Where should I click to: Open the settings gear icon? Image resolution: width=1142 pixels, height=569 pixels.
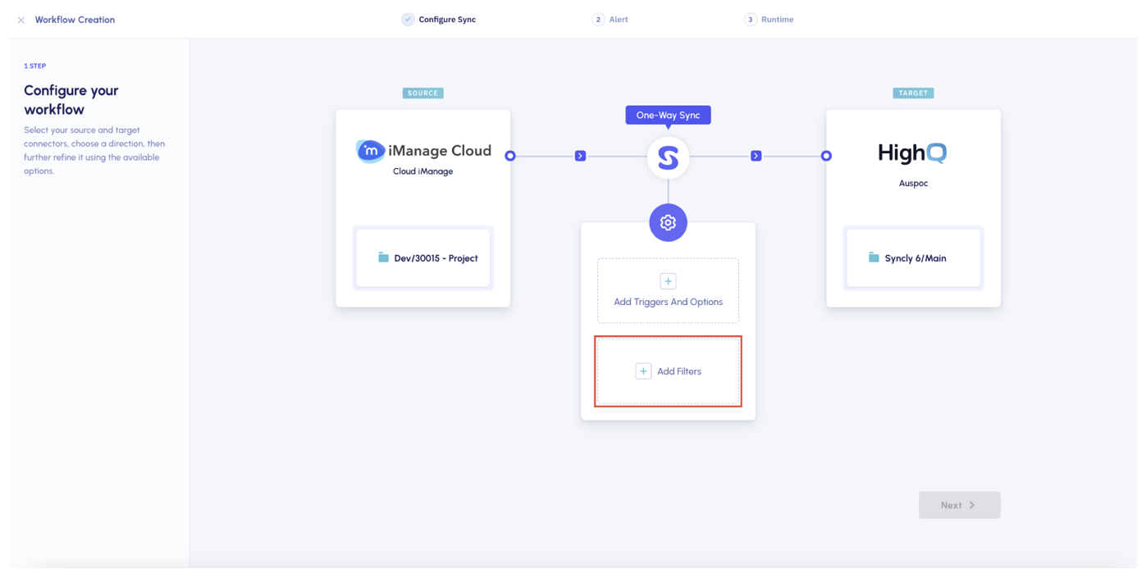pos(668,222)
